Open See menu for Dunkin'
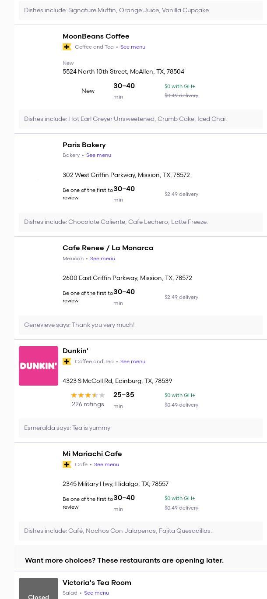 (133, 362)
